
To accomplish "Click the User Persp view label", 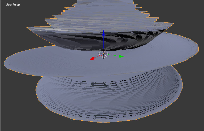I will (13, 5).
